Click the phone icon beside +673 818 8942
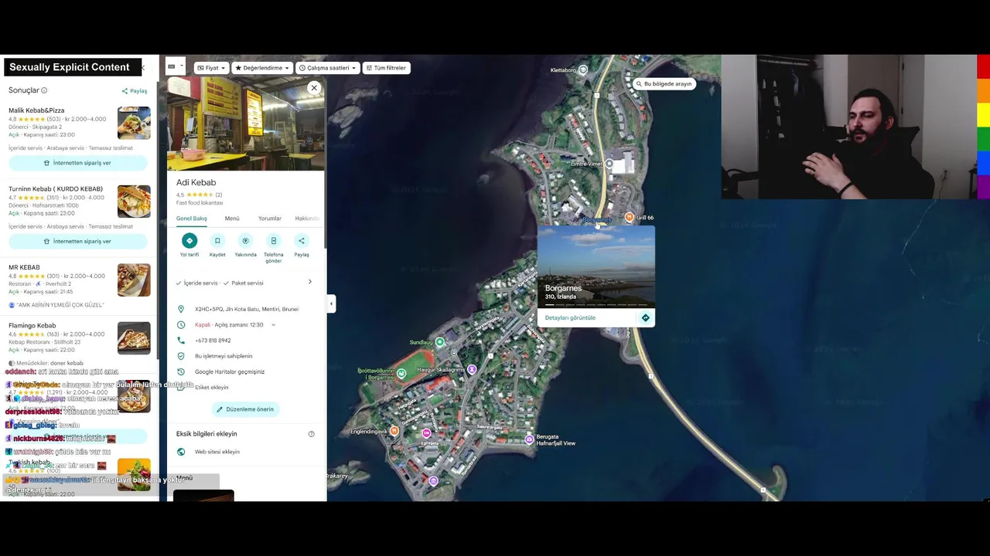 point(181,341)
